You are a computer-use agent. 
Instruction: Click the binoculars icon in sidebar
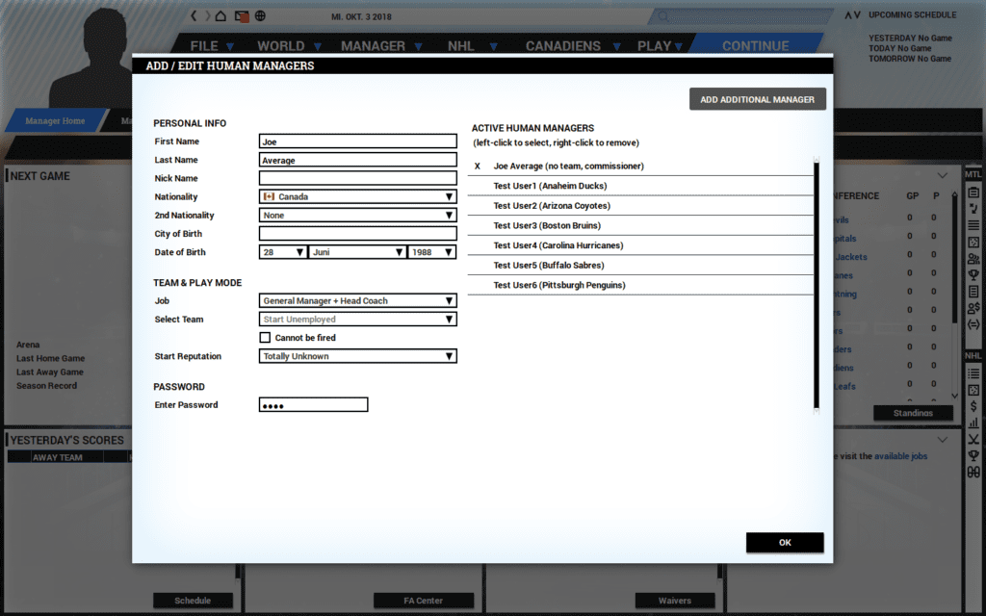973,472
